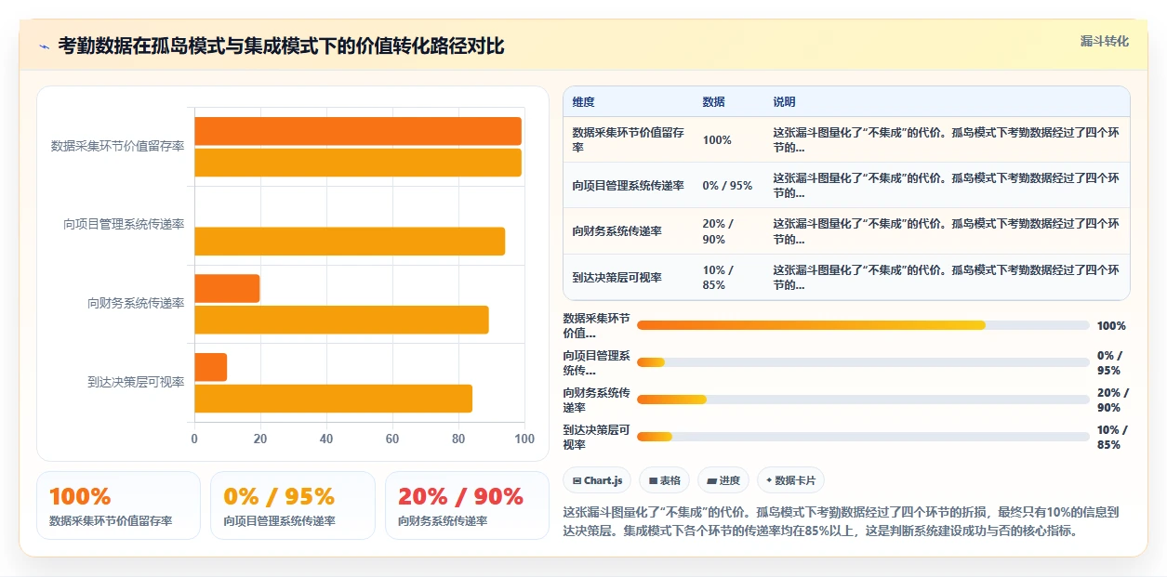Click the 100% value beside the top progress bar
This screenshot has height=577, width=1167.
coord(1111,325)
